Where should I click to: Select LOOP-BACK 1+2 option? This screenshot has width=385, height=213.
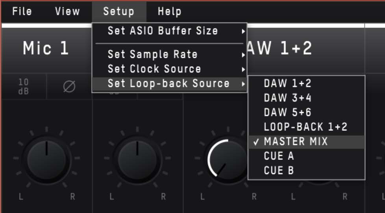306,127
